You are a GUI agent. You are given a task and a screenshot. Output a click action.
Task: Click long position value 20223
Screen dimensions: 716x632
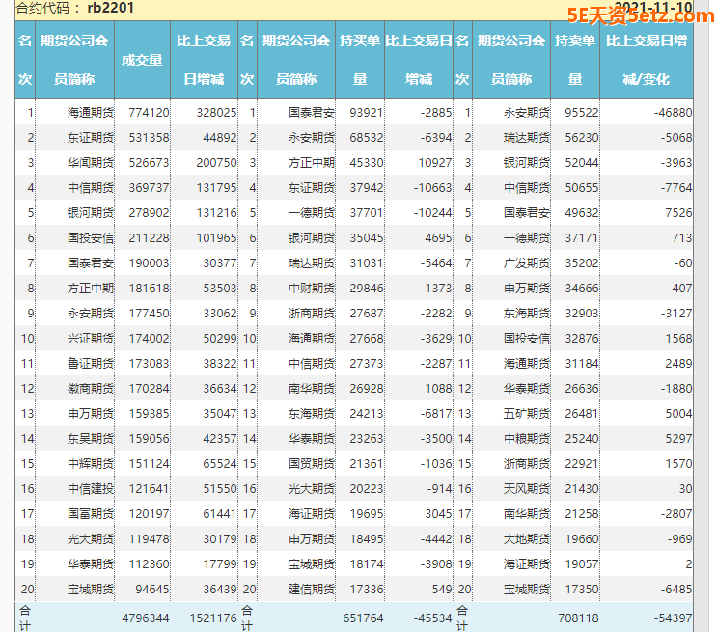pos(367,489)
